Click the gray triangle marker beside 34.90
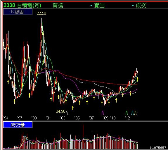The height and width of the screenshot is (150, 168). pyautogui.click(x=67, y=113)
